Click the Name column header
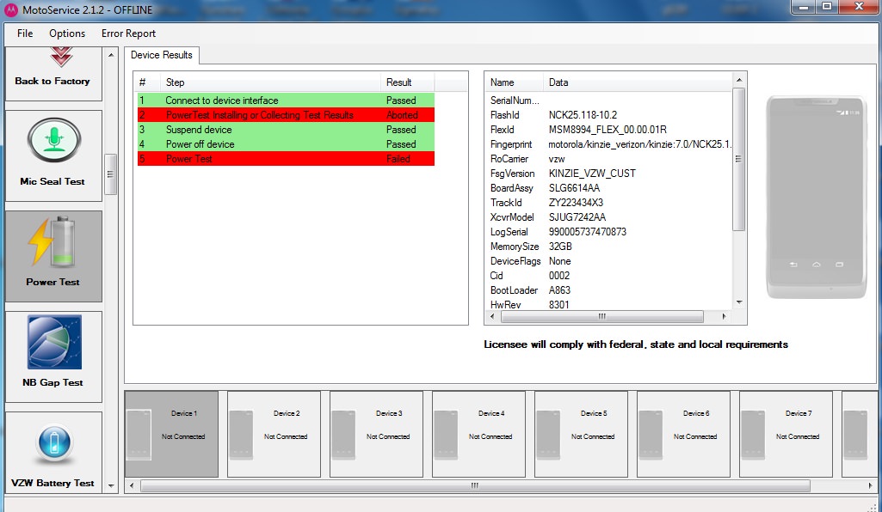 pos(515,82)
